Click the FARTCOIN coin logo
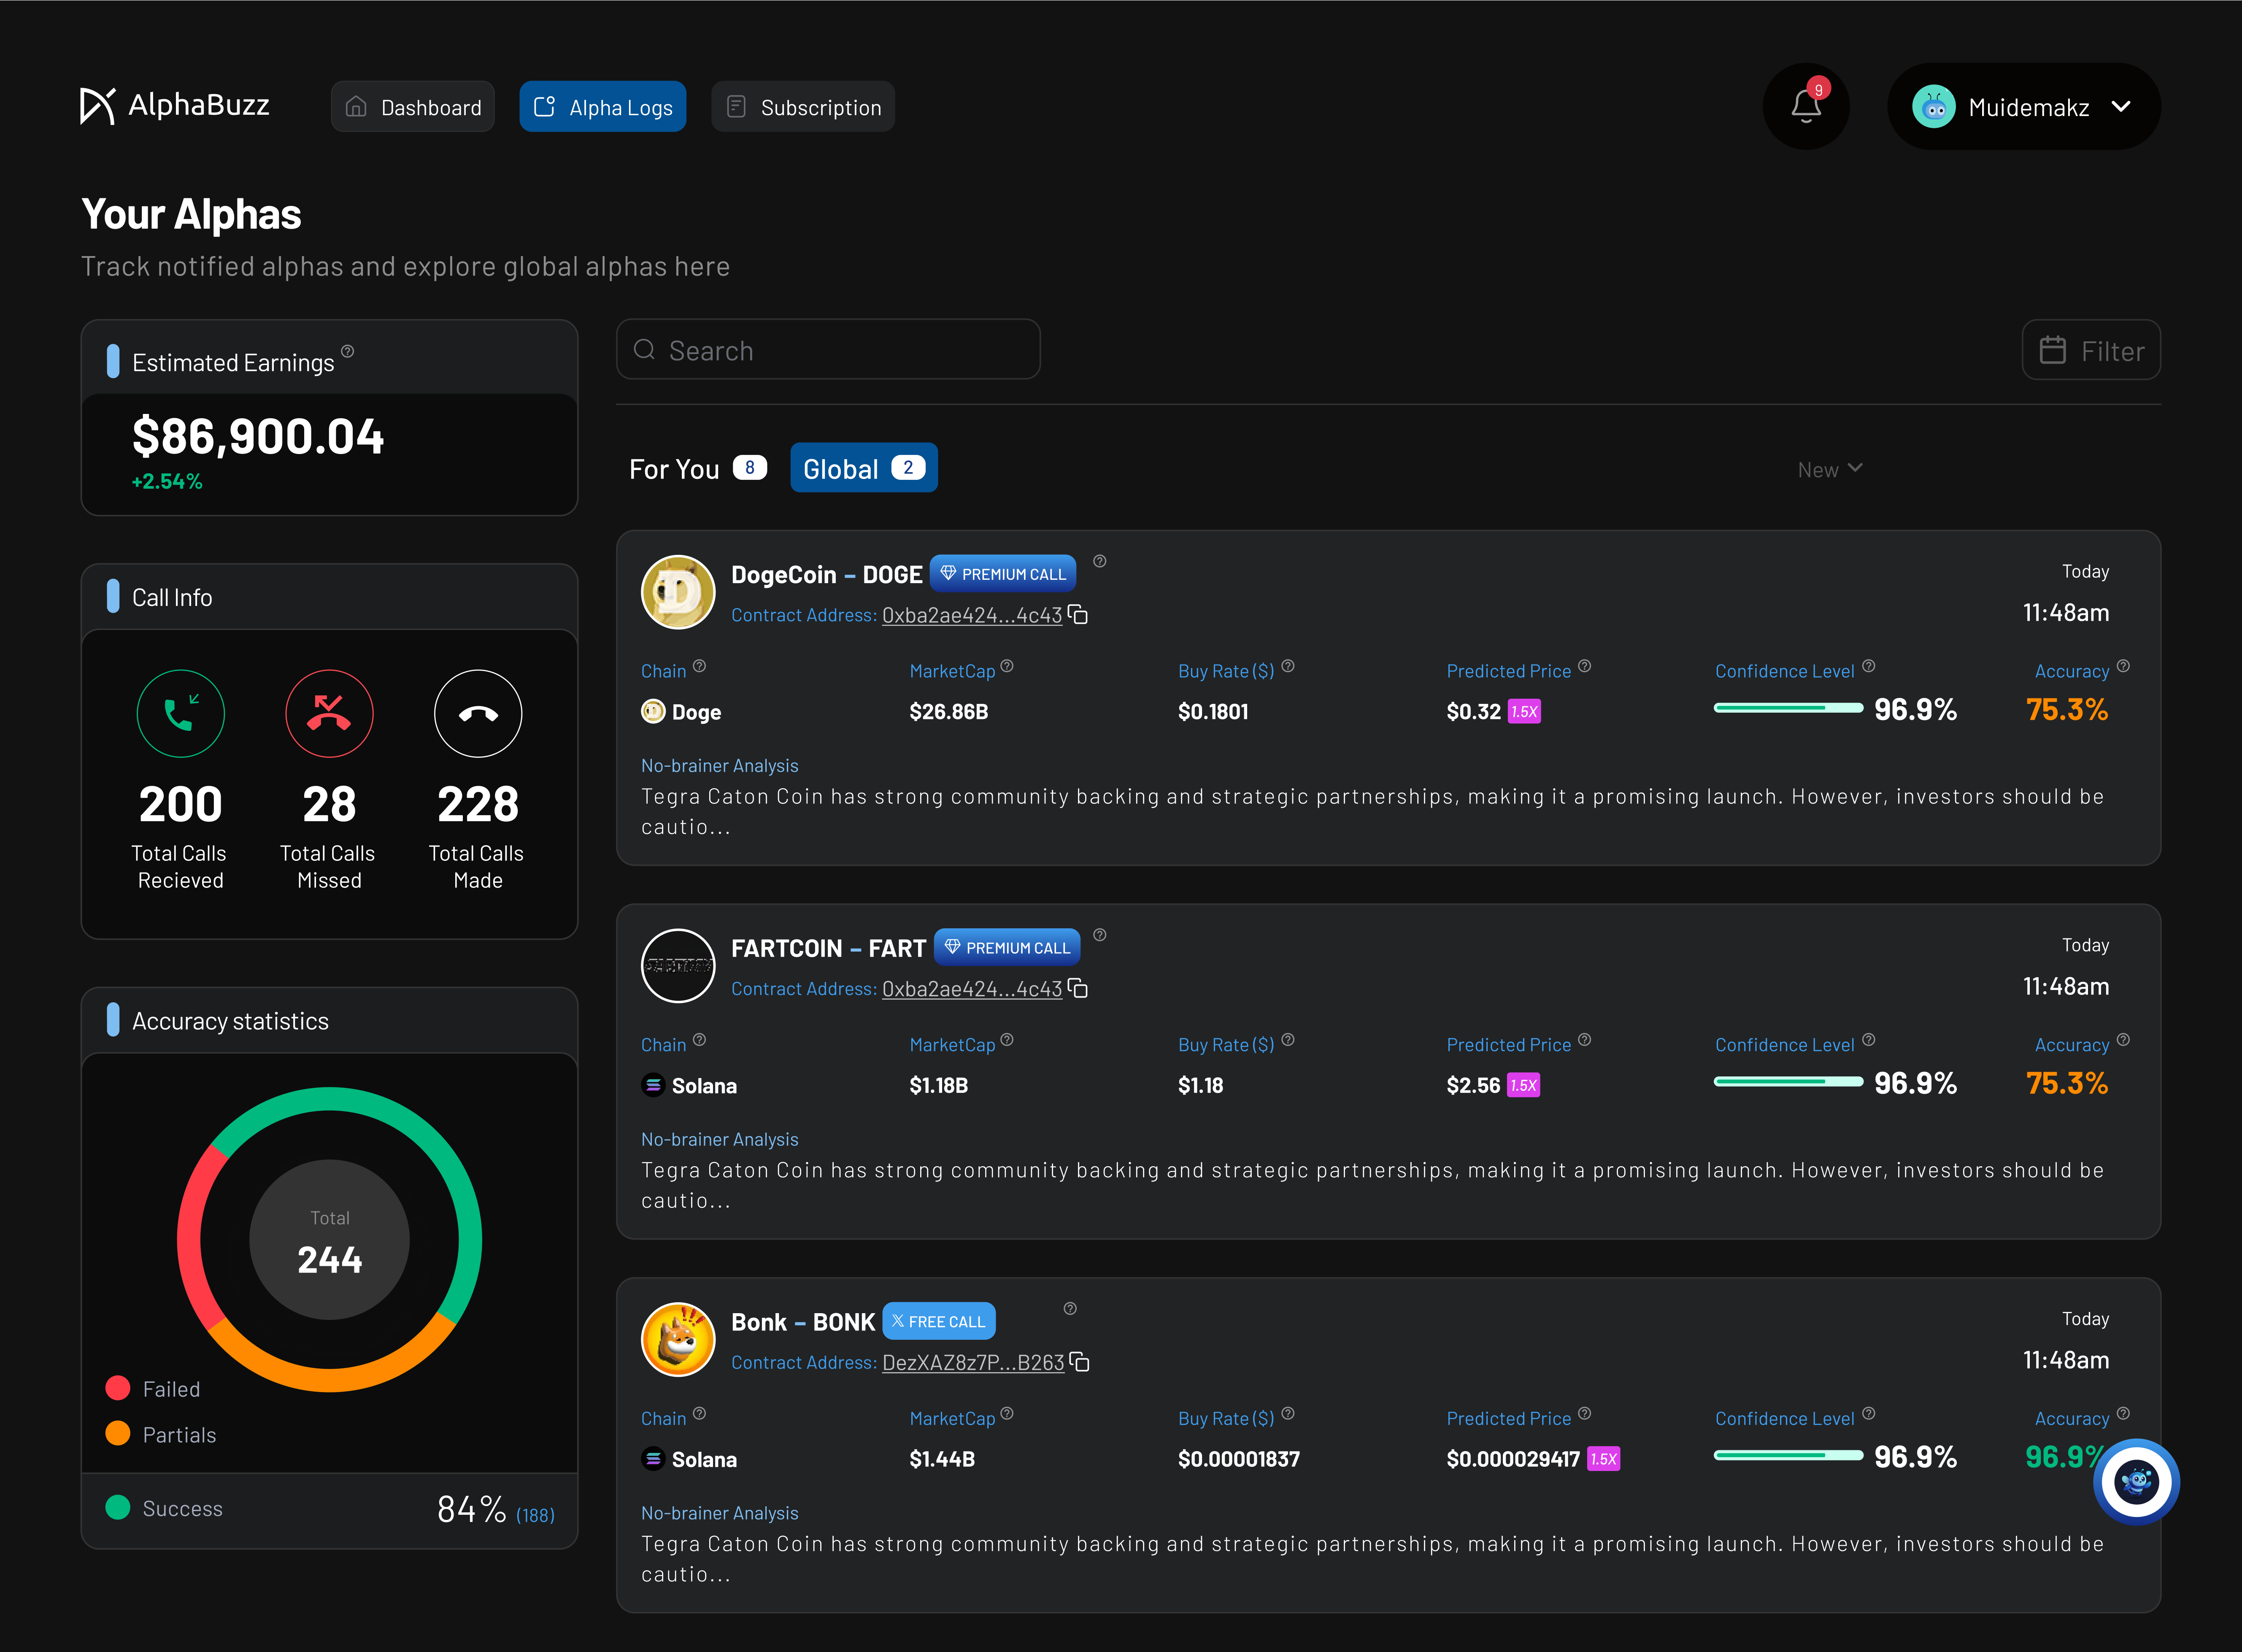This screenshot has width=2242, height=1652. click(x=678, y=966)
